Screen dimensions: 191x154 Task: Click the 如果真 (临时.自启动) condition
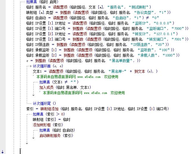tap(57, 130)
